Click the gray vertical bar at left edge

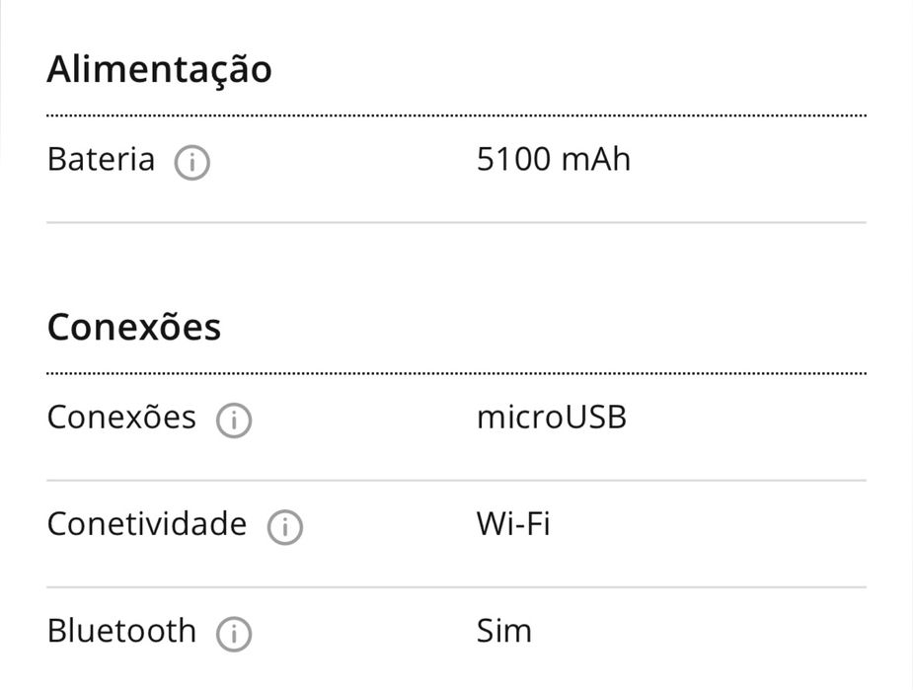coord(2,79)
